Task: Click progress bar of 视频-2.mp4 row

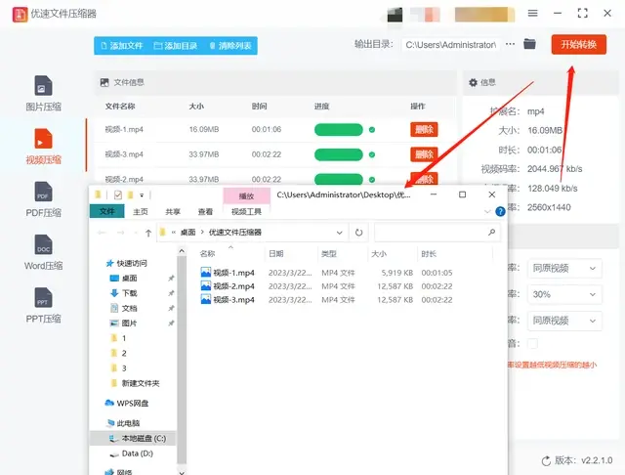Action: (x=339, y=179)
